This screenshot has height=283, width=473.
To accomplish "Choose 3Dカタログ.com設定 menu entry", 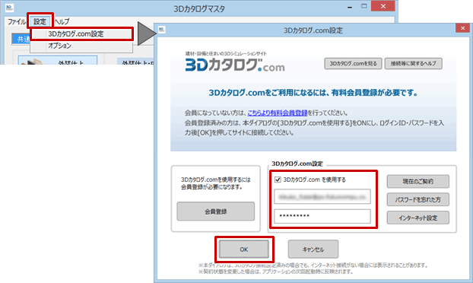I will (x=81, y=33).
